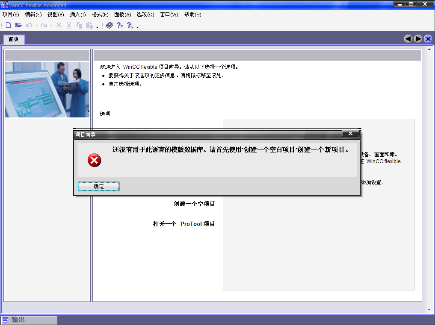435x325 pixels.
Task: Click the What's This question mark icon
Action: 120,26
